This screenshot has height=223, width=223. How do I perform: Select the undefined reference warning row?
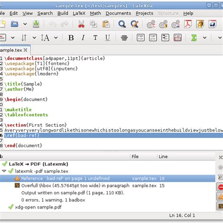click(x=108, y=178)
